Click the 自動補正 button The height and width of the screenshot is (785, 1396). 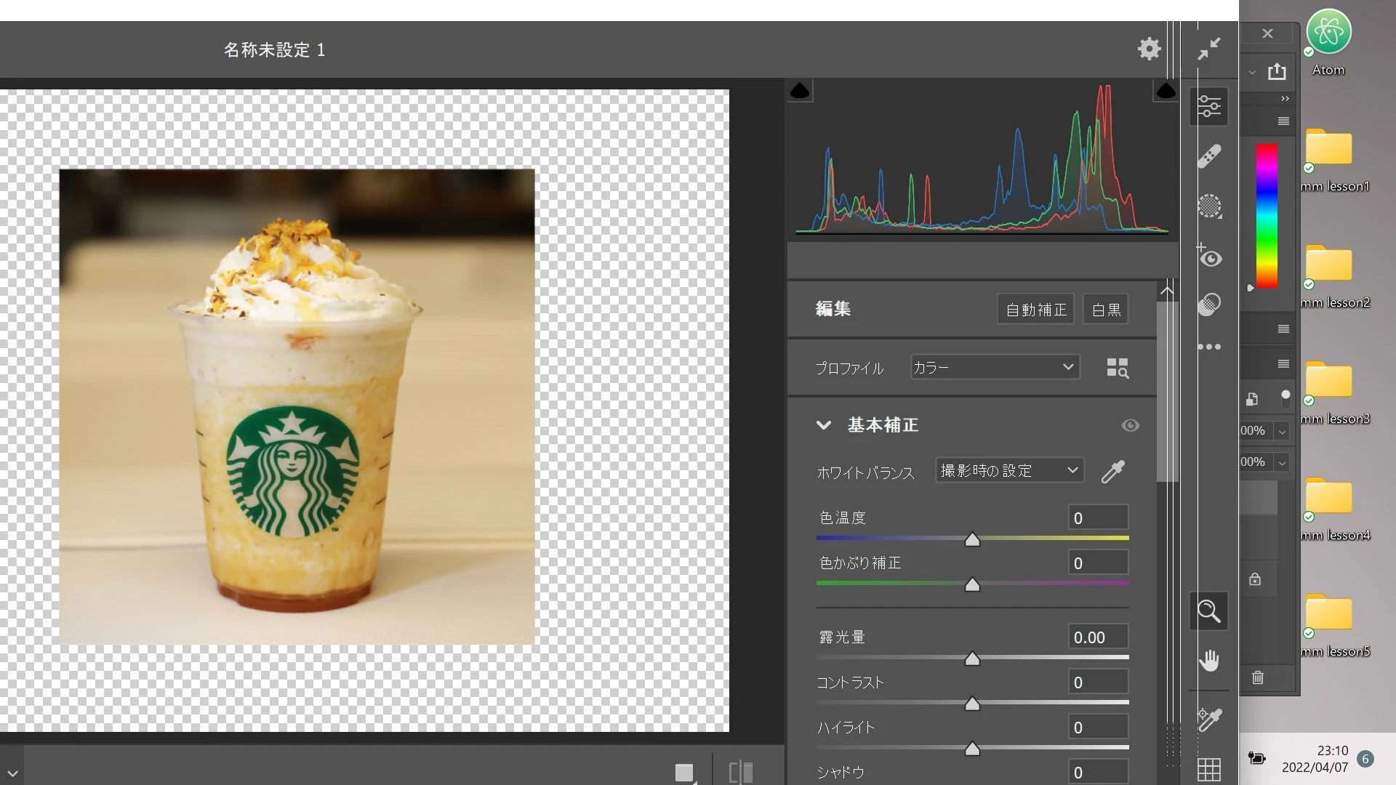(1035, 310)
